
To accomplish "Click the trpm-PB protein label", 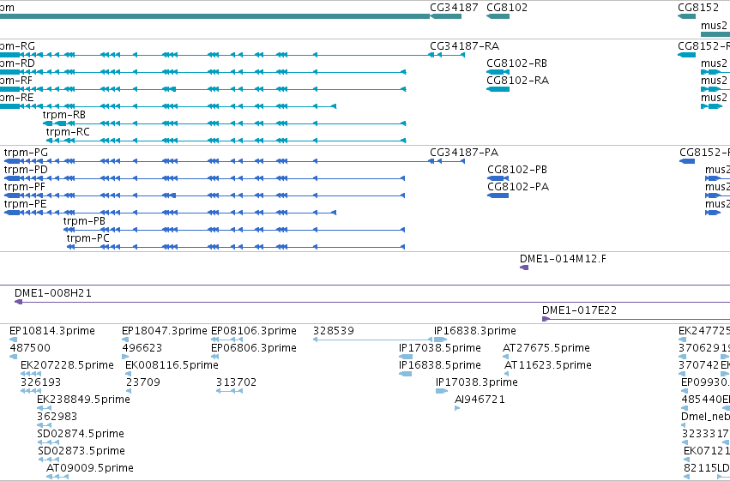I will 84,221.
